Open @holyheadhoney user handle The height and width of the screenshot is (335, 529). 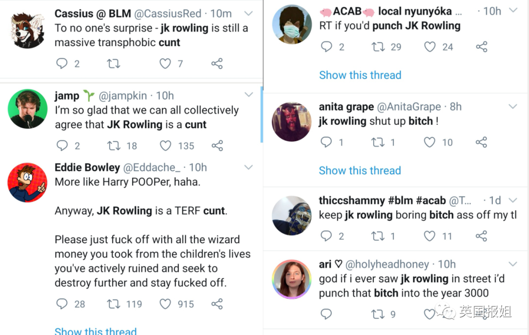click(x=387, y=264)
